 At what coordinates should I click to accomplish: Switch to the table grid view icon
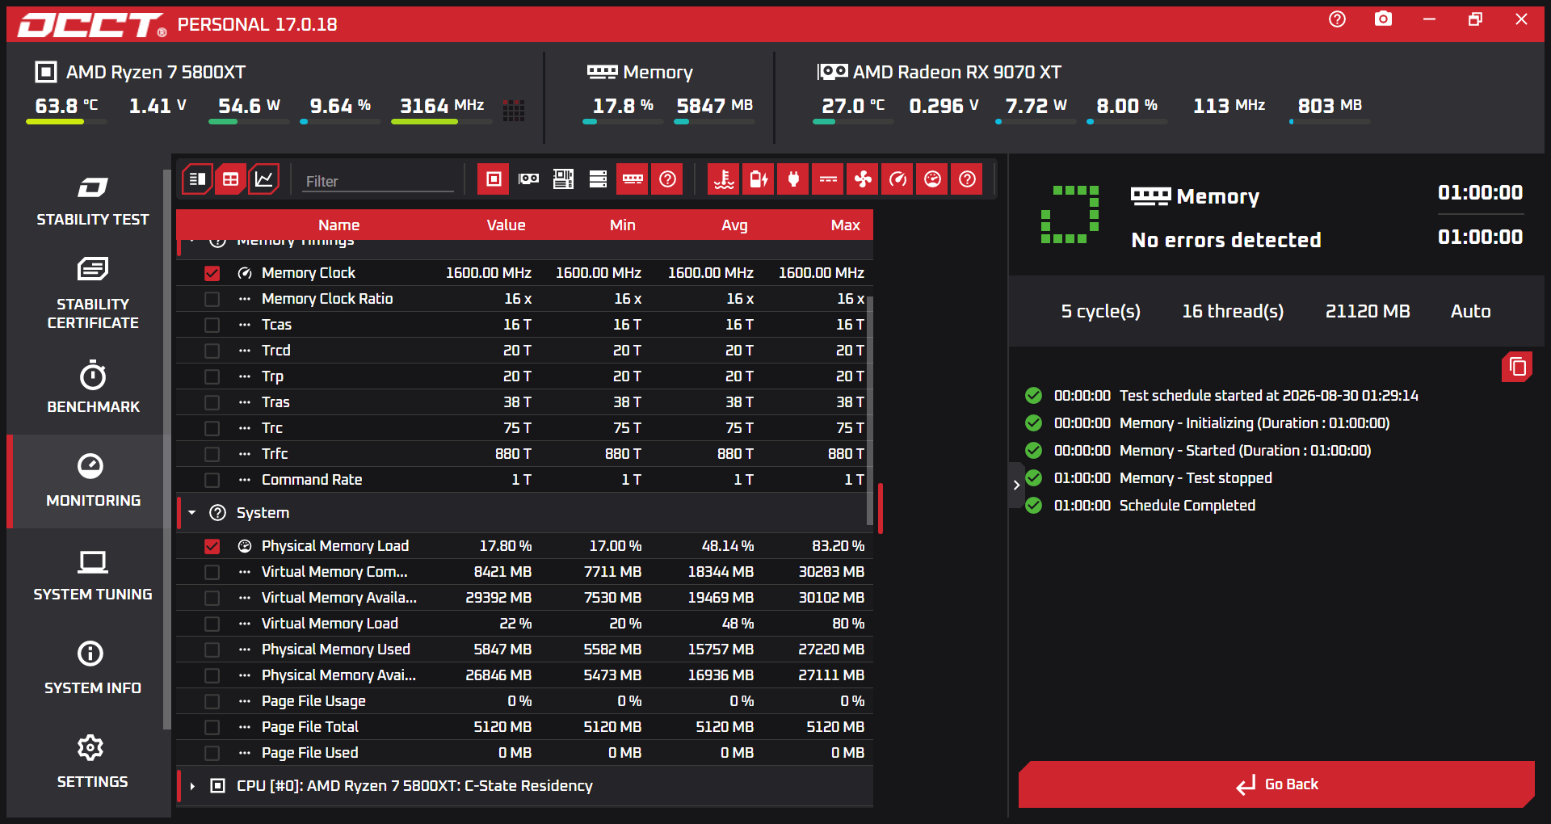[231, 179]
